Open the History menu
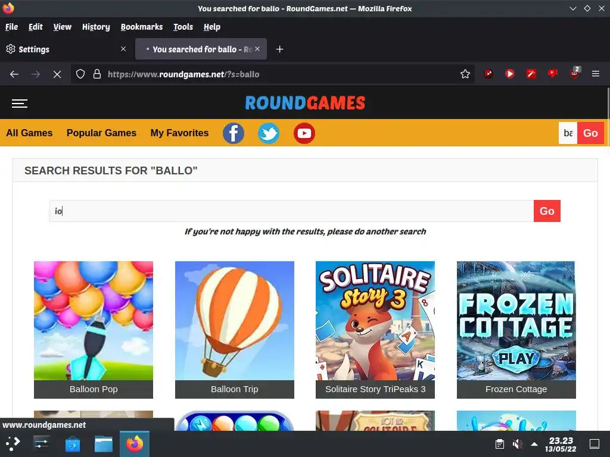The height and width of the screenshot is (457, 610). click(96, 27)
